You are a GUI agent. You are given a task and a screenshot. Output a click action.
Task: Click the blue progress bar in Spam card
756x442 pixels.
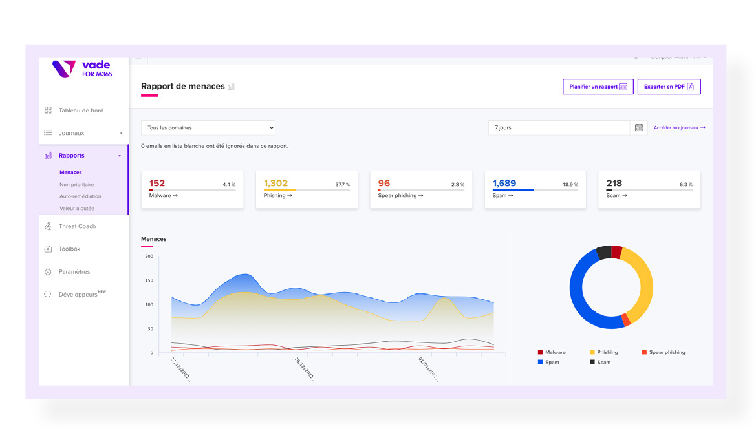point(513,190)
